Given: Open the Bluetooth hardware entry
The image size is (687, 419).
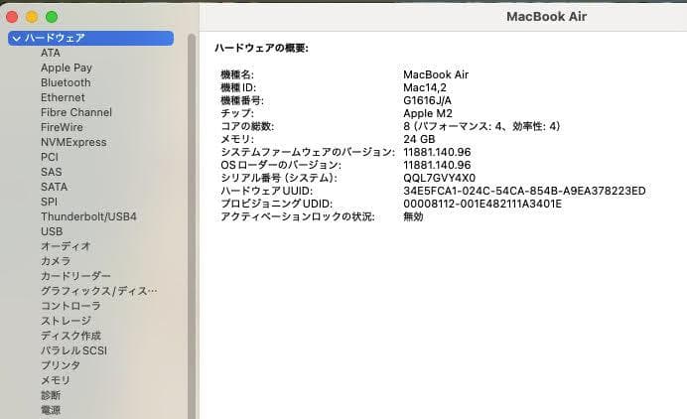Looking at the screenshot, I should (x=66, y=82).
